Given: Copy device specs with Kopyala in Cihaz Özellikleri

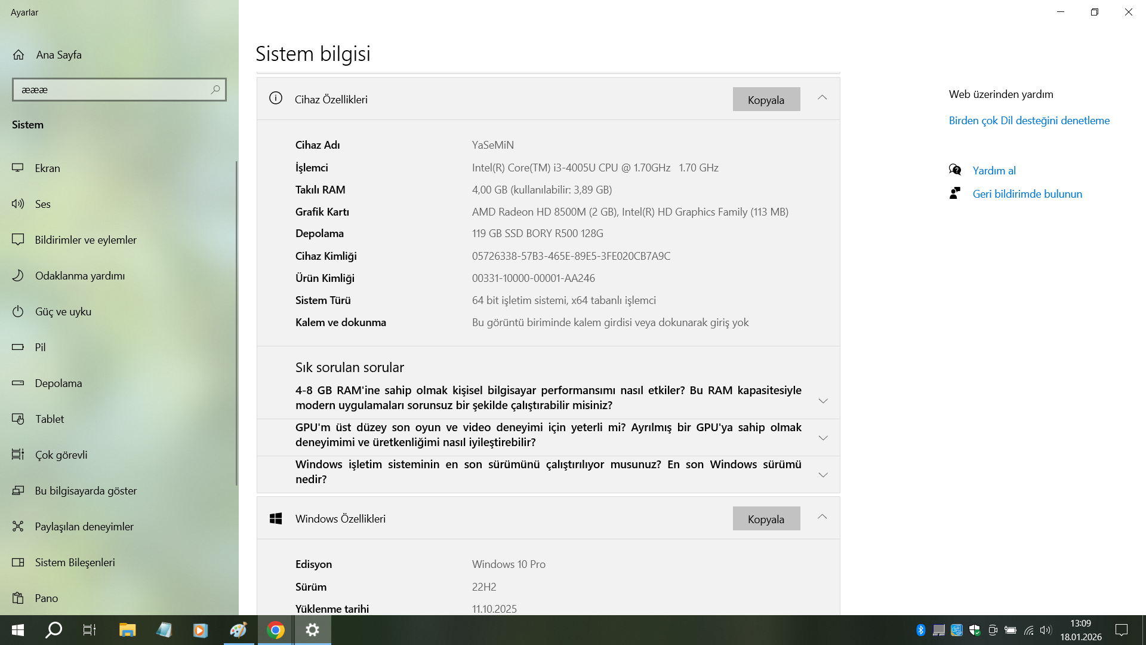Looking at the screenshot, I should (766, 100).
